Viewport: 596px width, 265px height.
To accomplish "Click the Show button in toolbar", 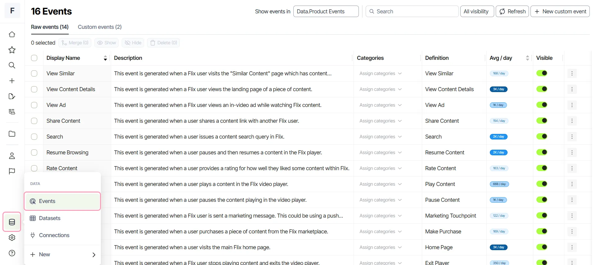I will 107,43.
